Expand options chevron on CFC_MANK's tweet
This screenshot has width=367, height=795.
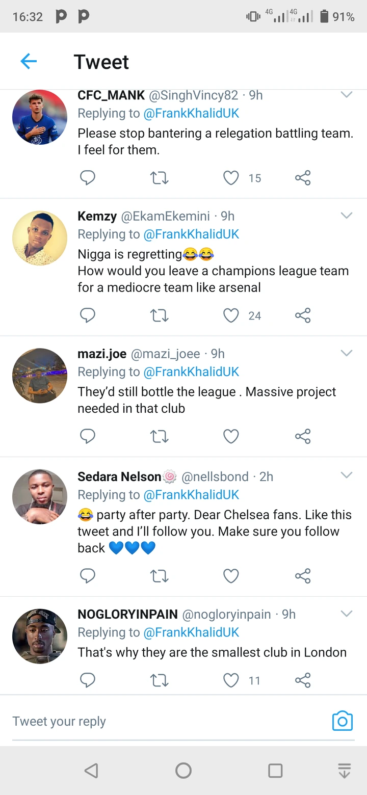[x=347, y=95]
